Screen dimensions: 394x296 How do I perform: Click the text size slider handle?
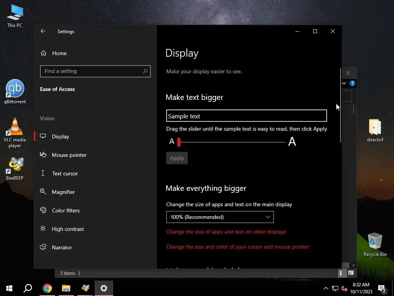[179, 142]
